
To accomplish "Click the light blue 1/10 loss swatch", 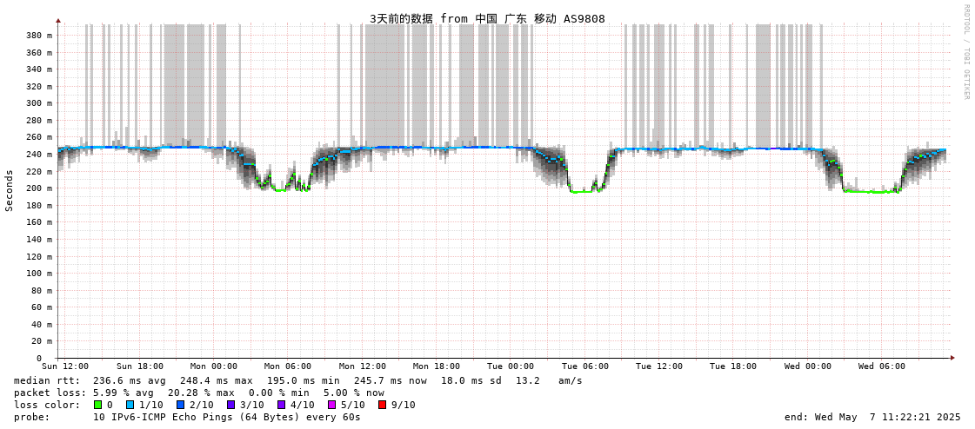I will (x=130, y=405).
